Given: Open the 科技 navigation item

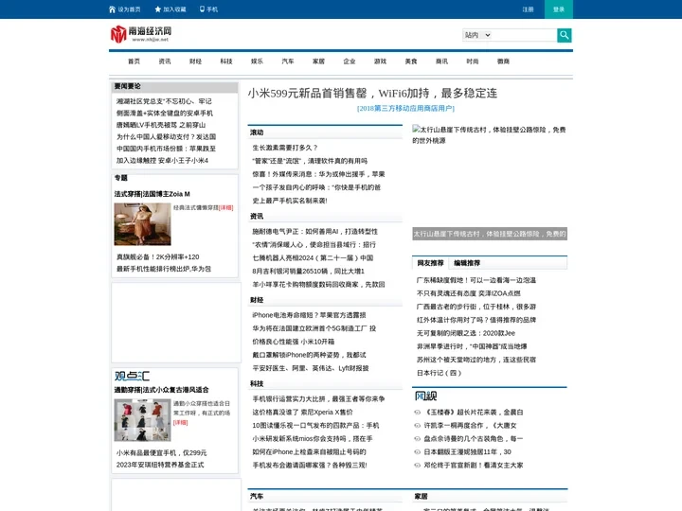Looking at the screenshot, I should (x=226, y=62).
